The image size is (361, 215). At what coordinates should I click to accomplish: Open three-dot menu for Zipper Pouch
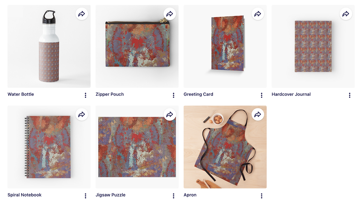click(x=173, y=95)
